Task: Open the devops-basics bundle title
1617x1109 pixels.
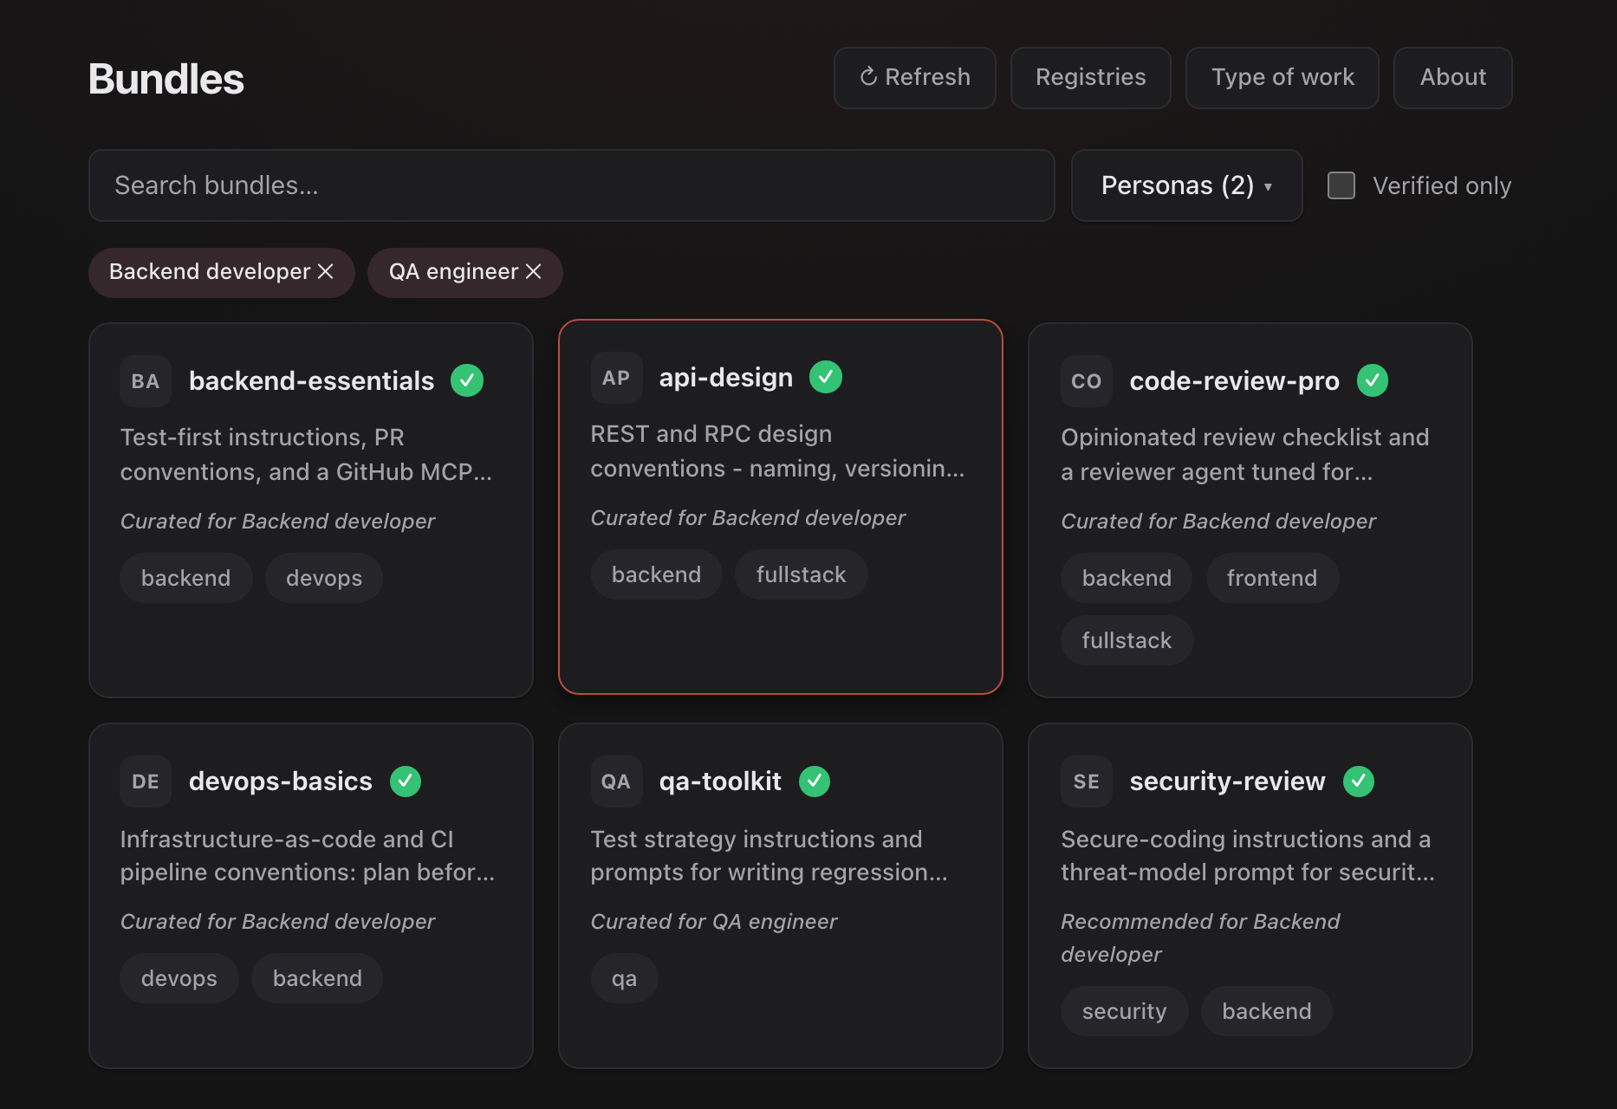Action: click(x=281, y=781)
